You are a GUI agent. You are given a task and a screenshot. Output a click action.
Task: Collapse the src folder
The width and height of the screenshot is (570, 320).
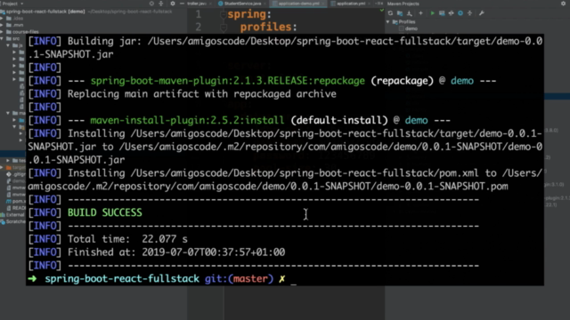pyautogui.click(x=2, y=38)
